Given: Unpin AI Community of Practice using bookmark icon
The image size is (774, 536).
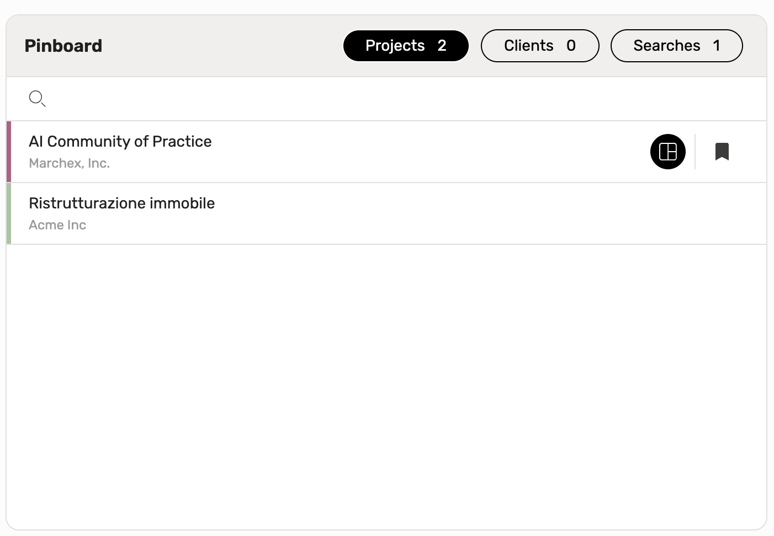Looking at the screenshot, I should pos(722,152).
